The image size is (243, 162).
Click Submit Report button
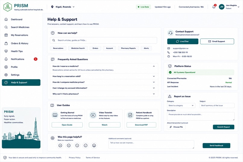[x=223, y=127]
